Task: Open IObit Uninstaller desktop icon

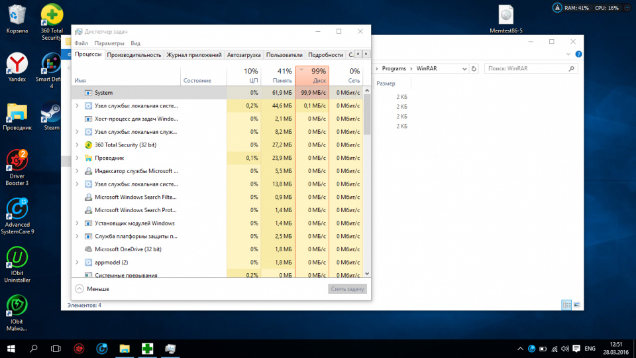Action: coord(17,259)
